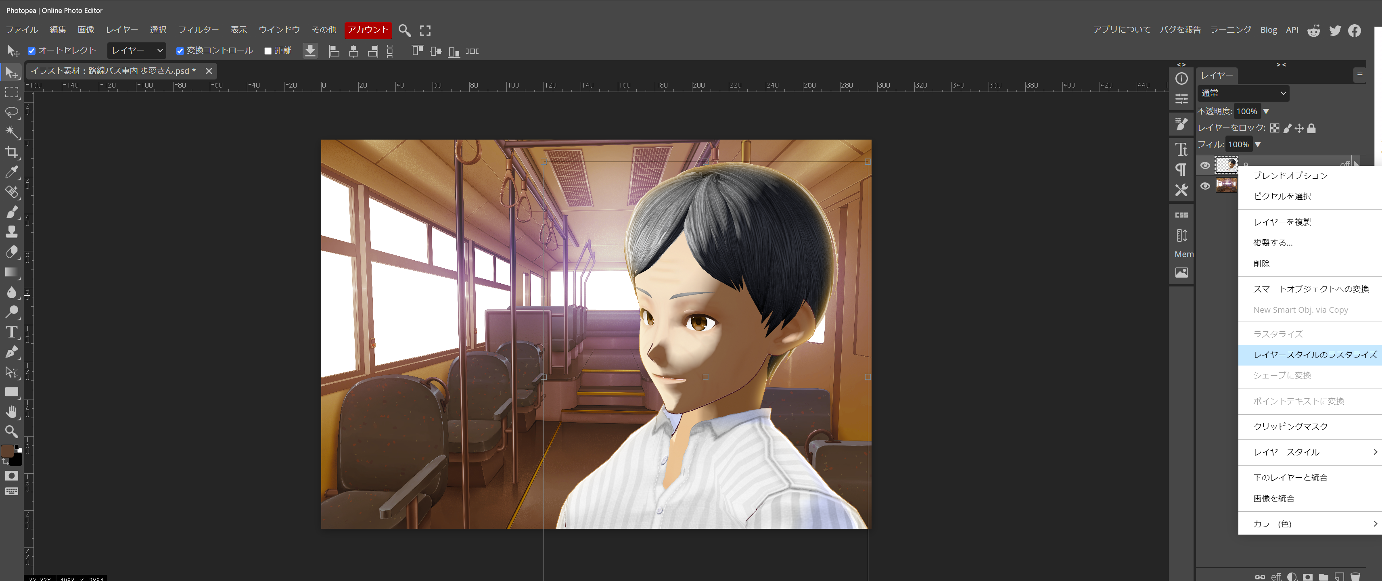Viewport: 1382px width, 581px height.
Task: Click the Twitter icon in header
Action: coord(1335,31)
